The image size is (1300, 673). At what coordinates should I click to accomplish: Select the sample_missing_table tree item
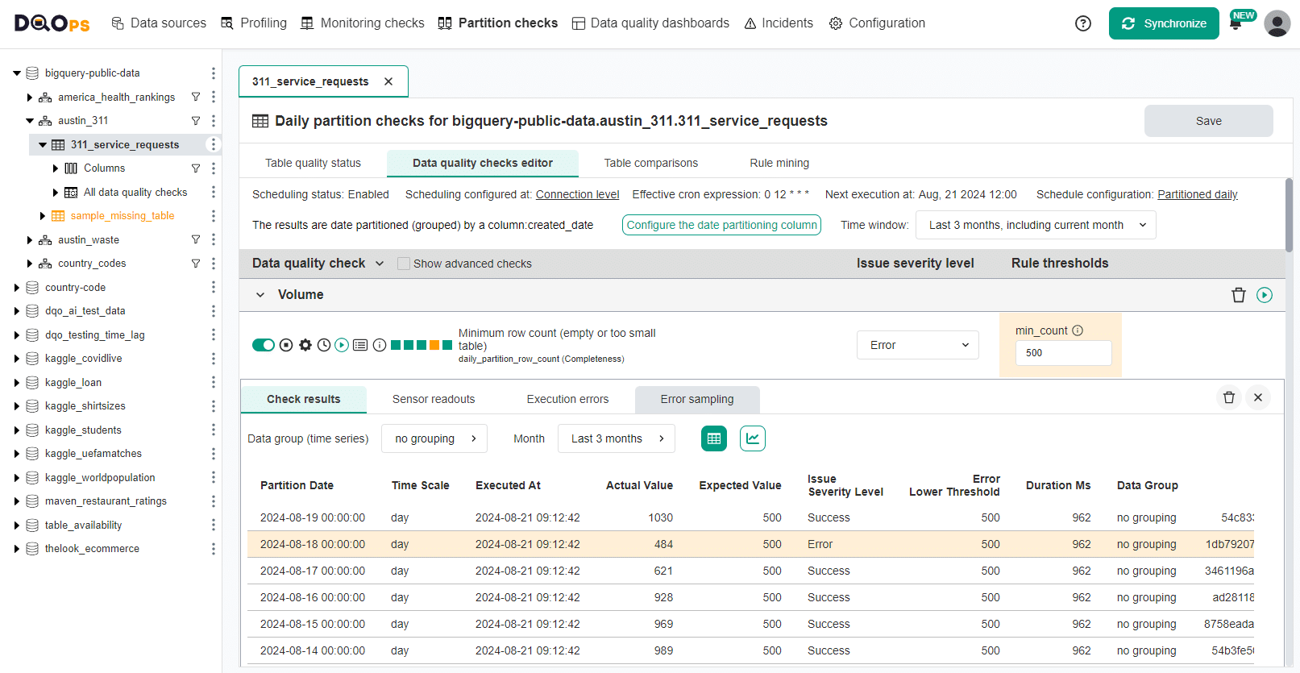tap(122, 216)
